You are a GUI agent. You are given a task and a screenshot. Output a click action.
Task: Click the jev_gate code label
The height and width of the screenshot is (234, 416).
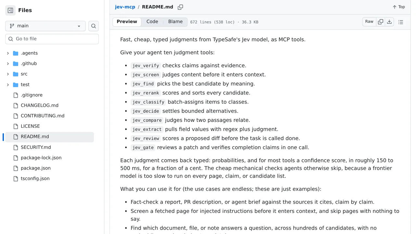[143, 148]
